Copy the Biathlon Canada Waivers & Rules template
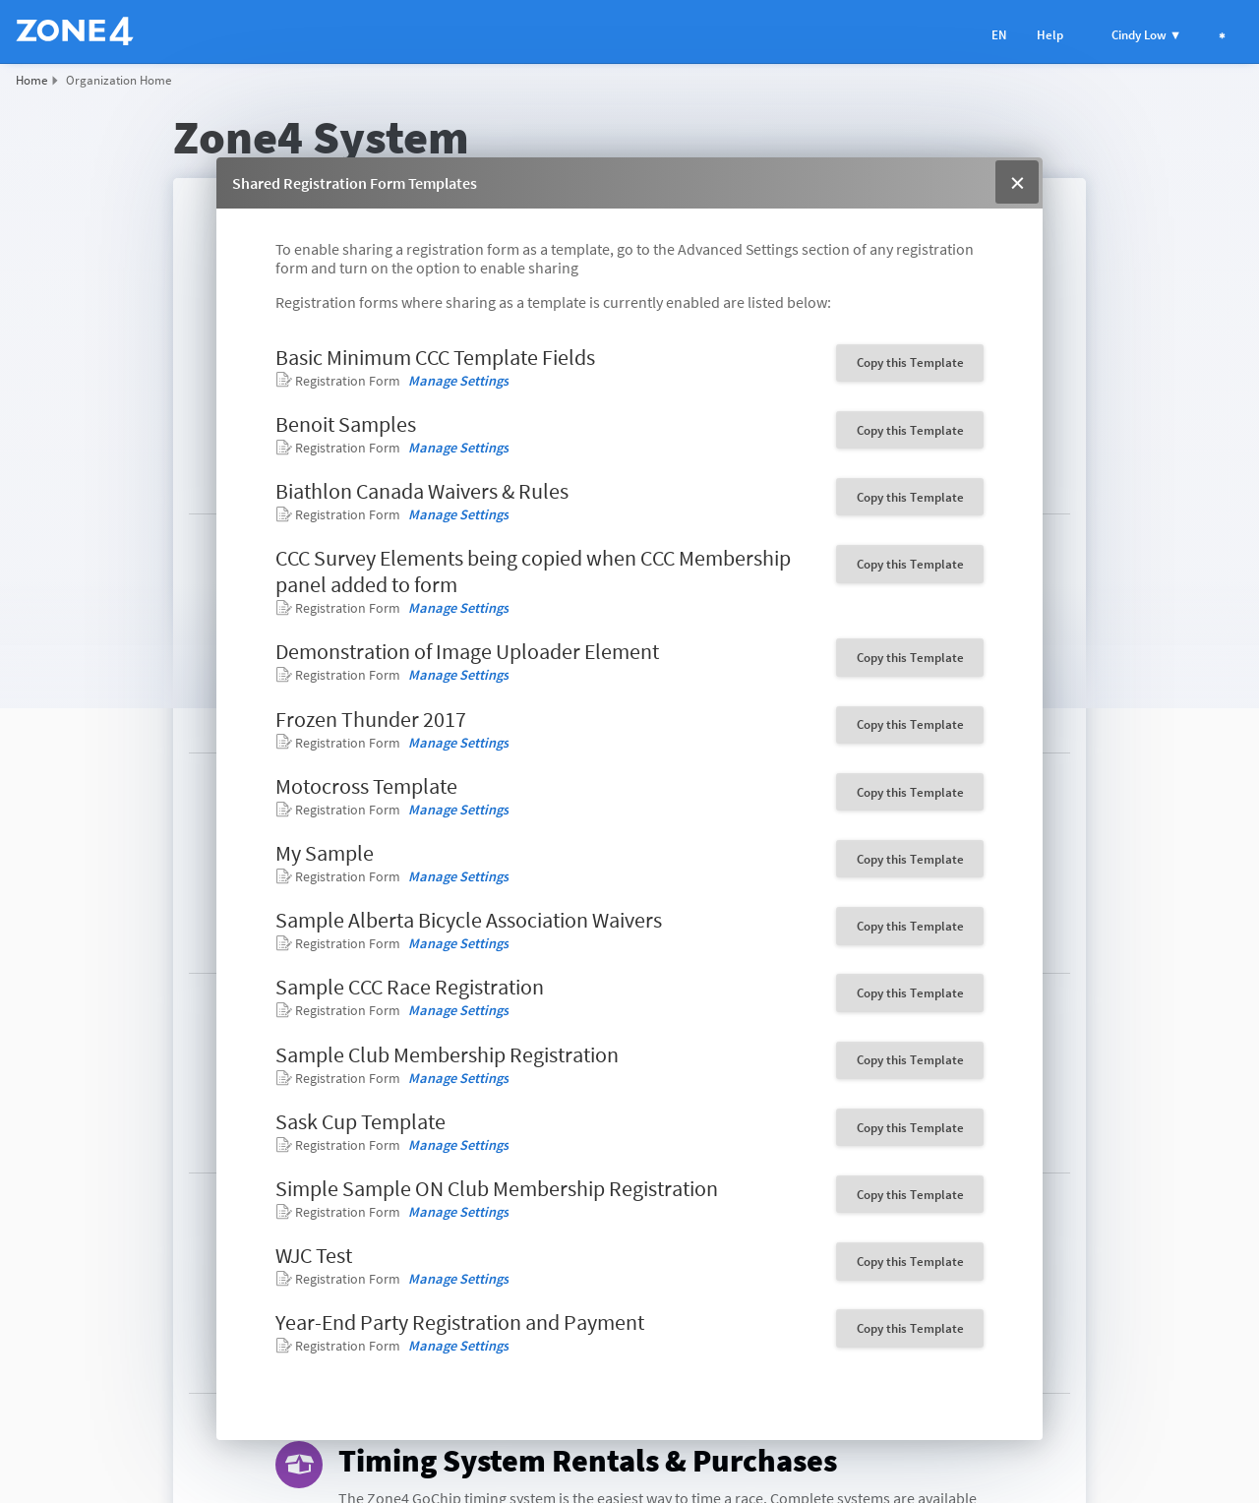This screenshot has width=1259, height=1503. (x=910, y=498)
